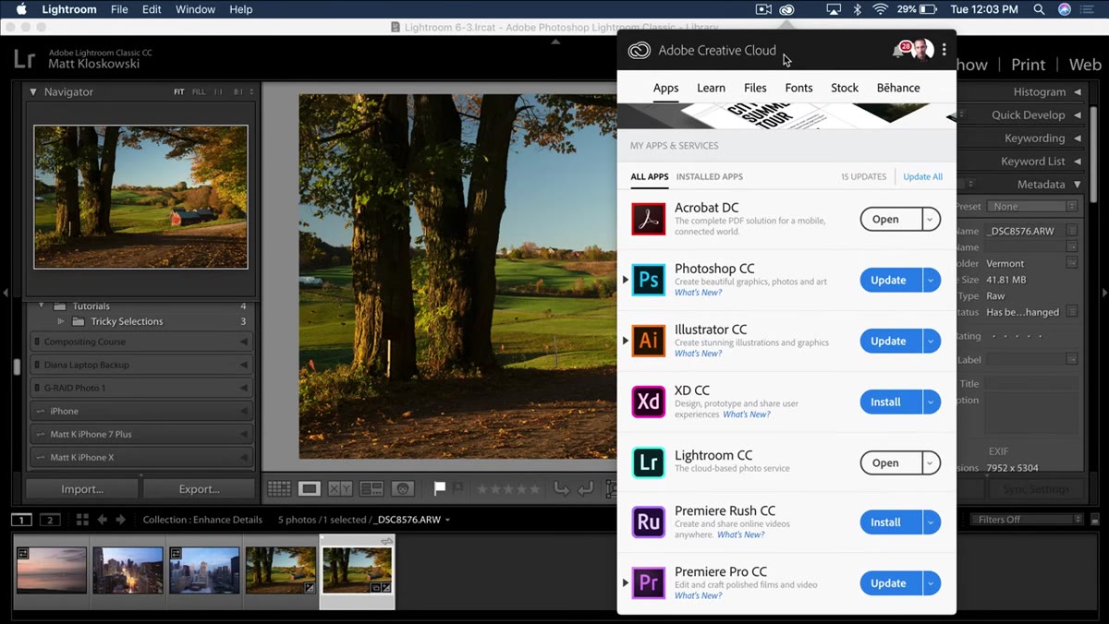Open the Filters Off dropdown

click(1025, 520)
